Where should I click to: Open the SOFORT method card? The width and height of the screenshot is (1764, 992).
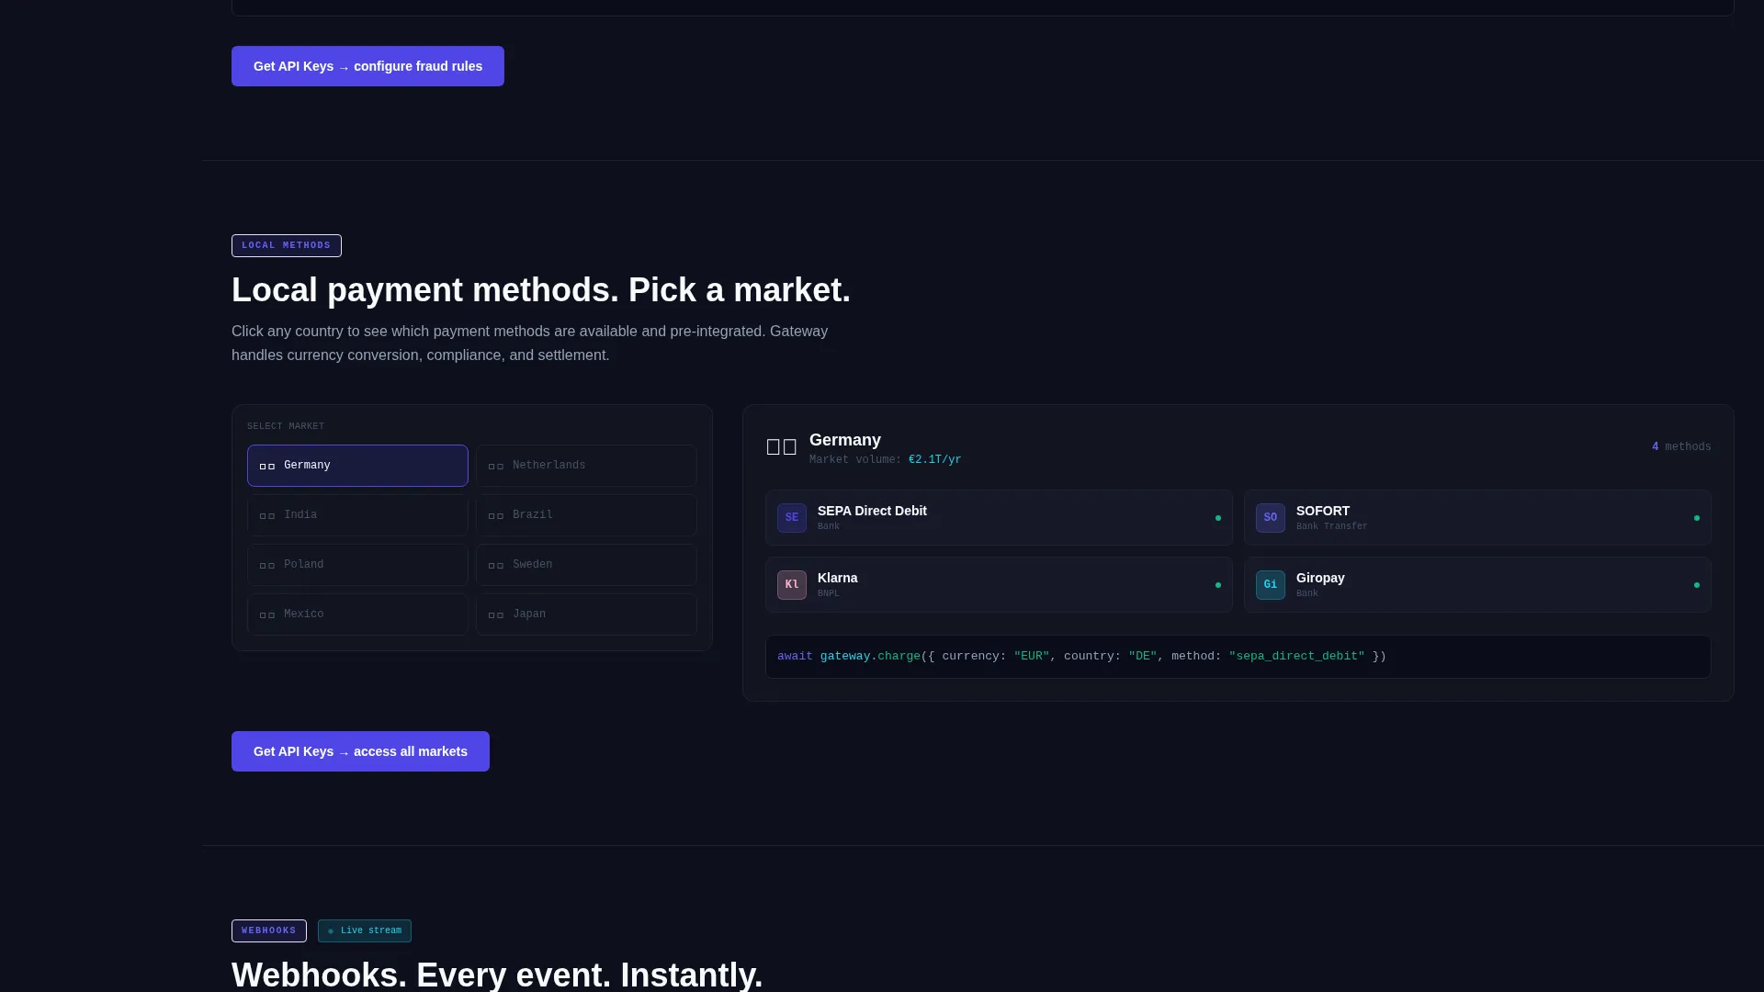point(1477,518)
